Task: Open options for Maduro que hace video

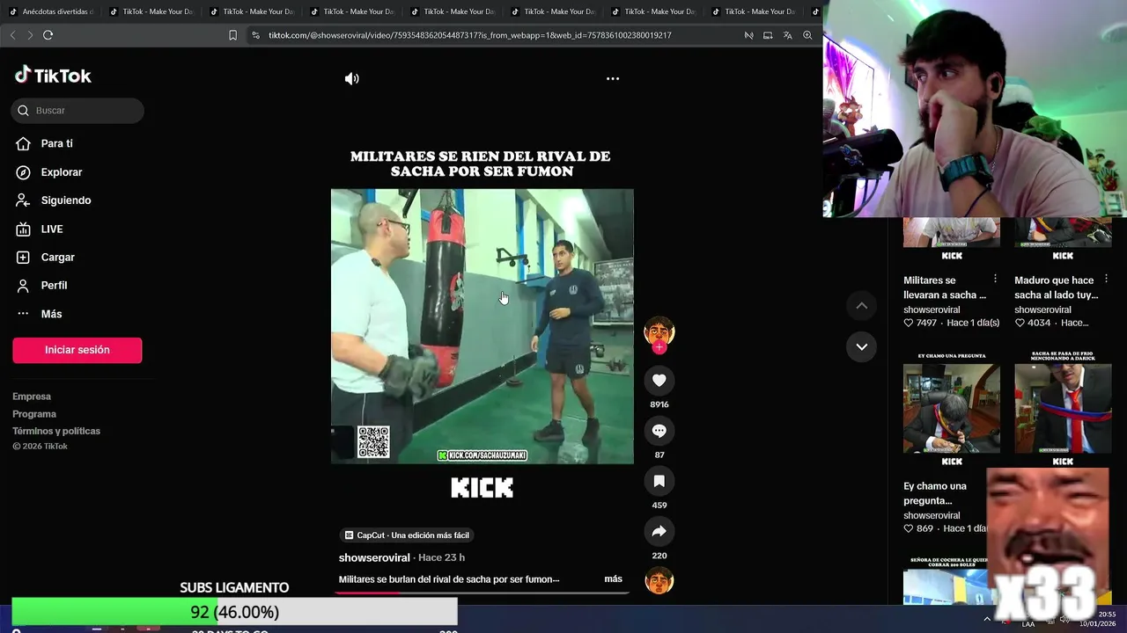Action: 1106,279
